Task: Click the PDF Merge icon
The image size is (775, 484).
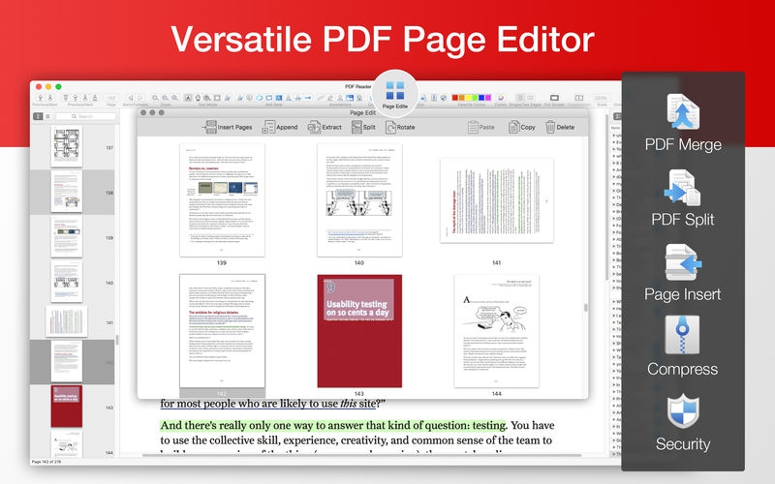Action: click(x=683, y=111)
